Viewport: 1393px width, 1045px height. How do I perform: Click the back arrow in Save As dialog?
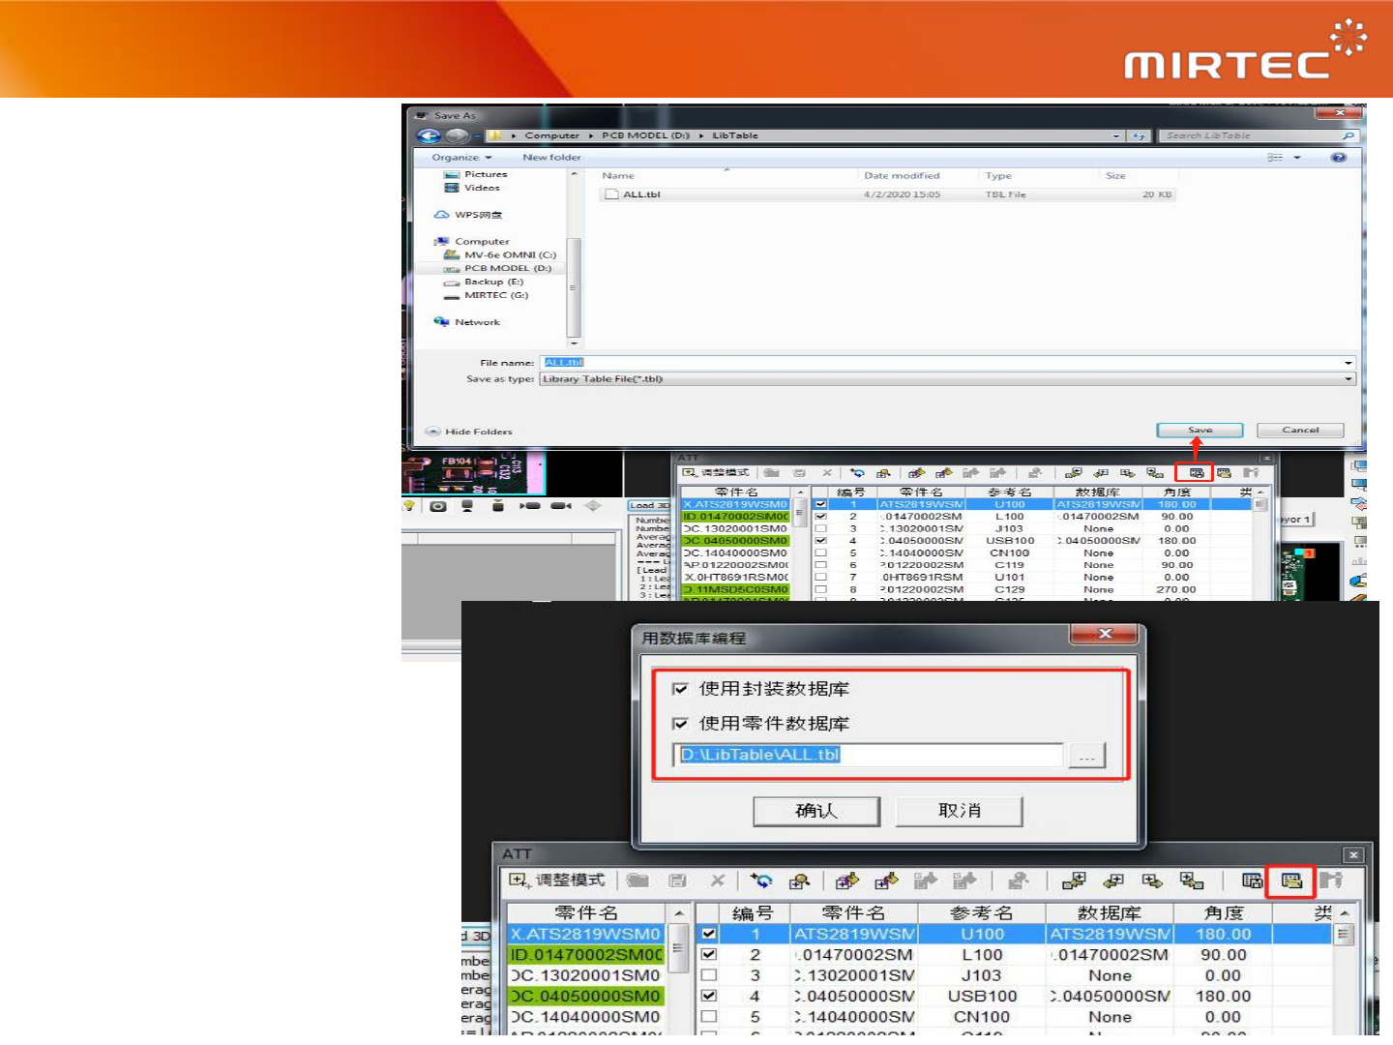pyautogui.click(x=429, y=135)
